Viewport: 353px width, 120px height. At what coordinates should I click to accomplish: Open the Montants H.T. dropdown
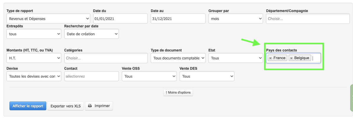coord(34,58)
